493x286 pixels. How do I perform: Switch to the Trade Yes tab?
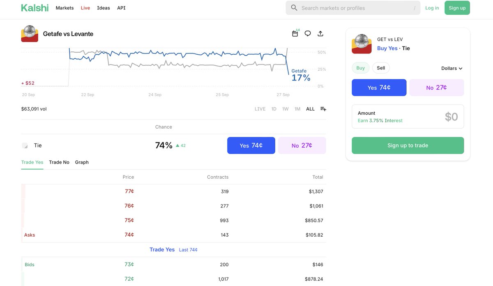(x=32, y=162)
